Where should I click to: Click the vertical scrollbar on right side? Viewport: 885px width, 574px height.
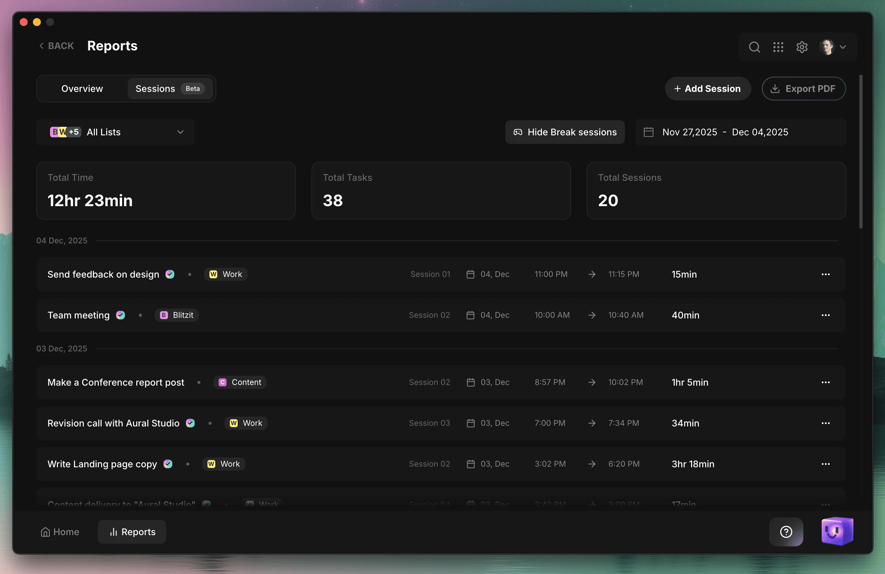tap(860, 151)
